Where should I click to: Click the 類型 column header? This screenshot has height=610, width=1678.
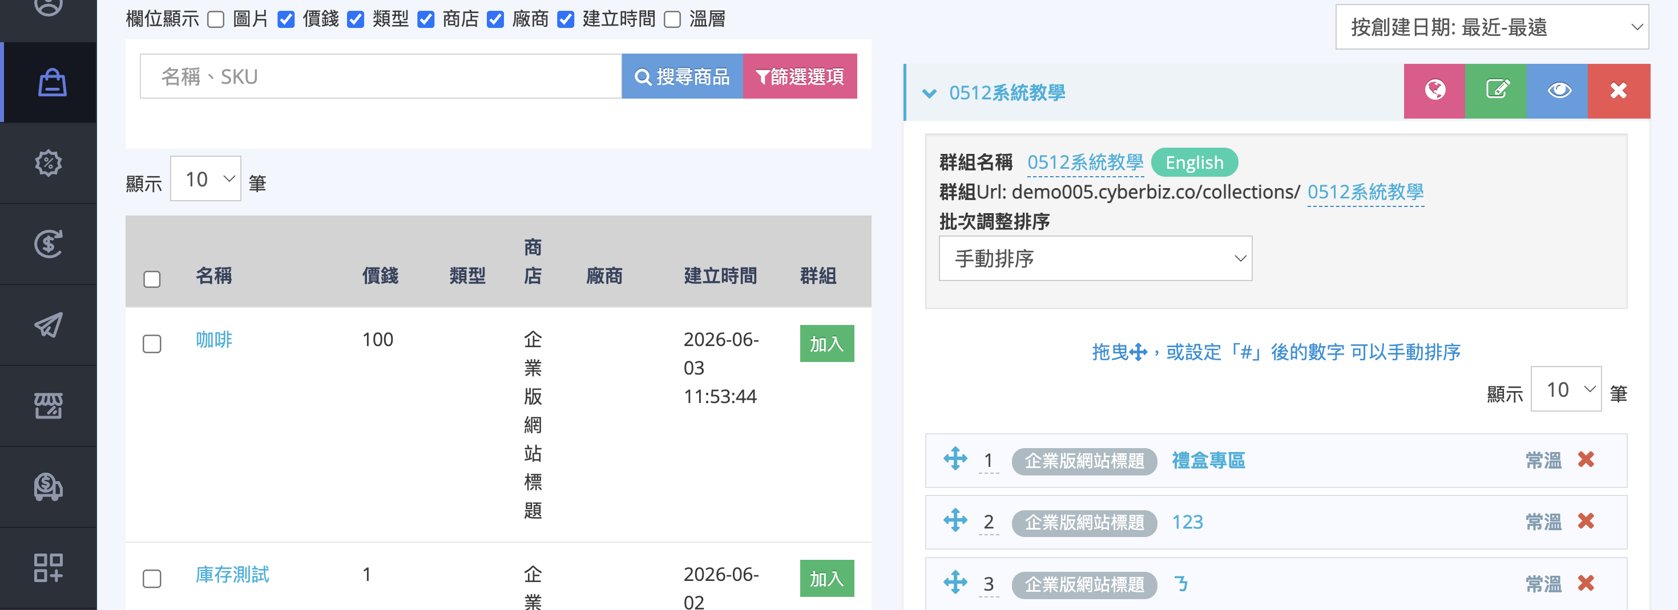[x=467, y=276]
